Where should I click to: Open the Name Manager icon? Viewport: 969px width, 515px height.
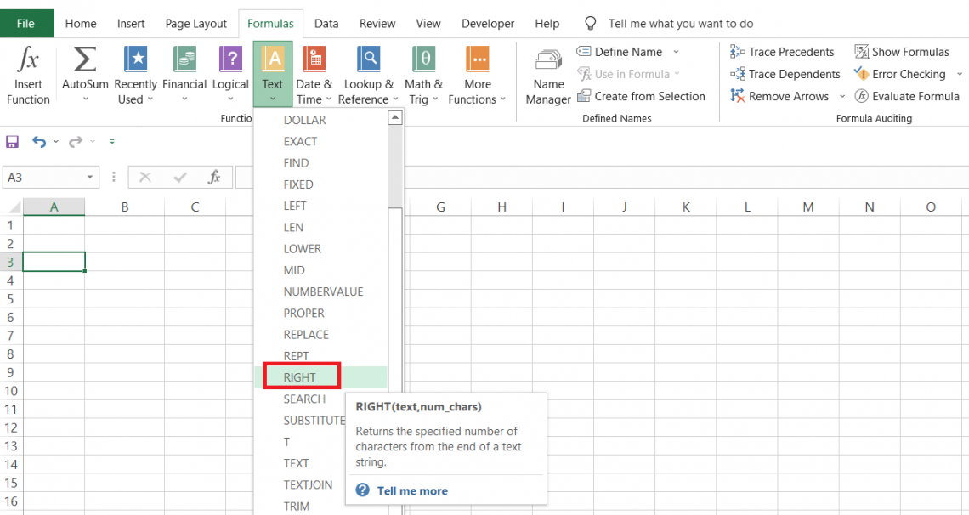(548, 59)
